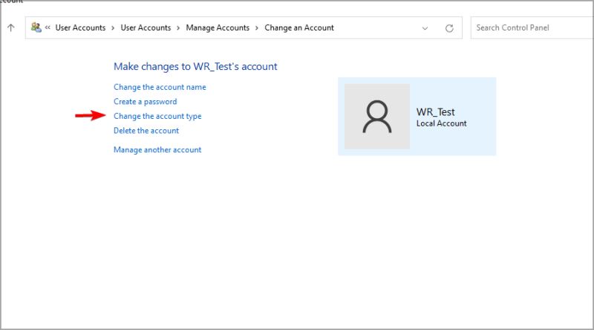
Task: Click the refresh button in address bar
Action: pyautogui.click(x=449, y=28)
